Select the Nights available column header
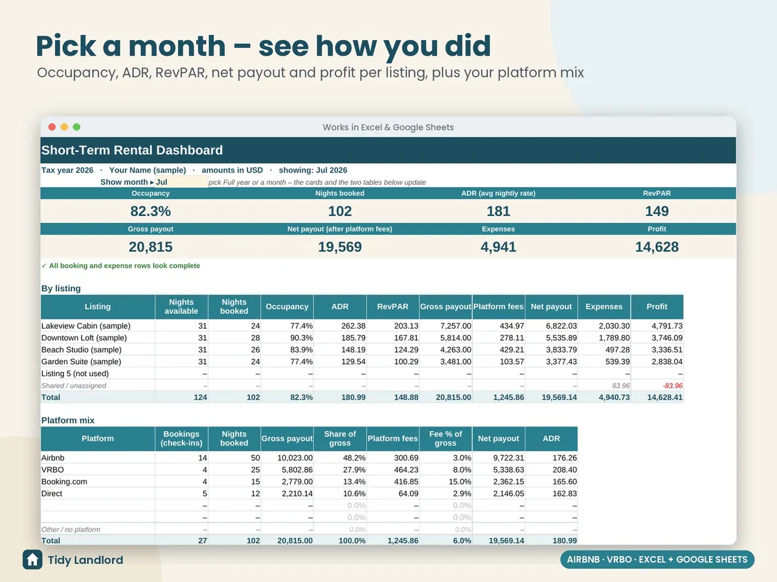777x582 pixels. point(181,307)
